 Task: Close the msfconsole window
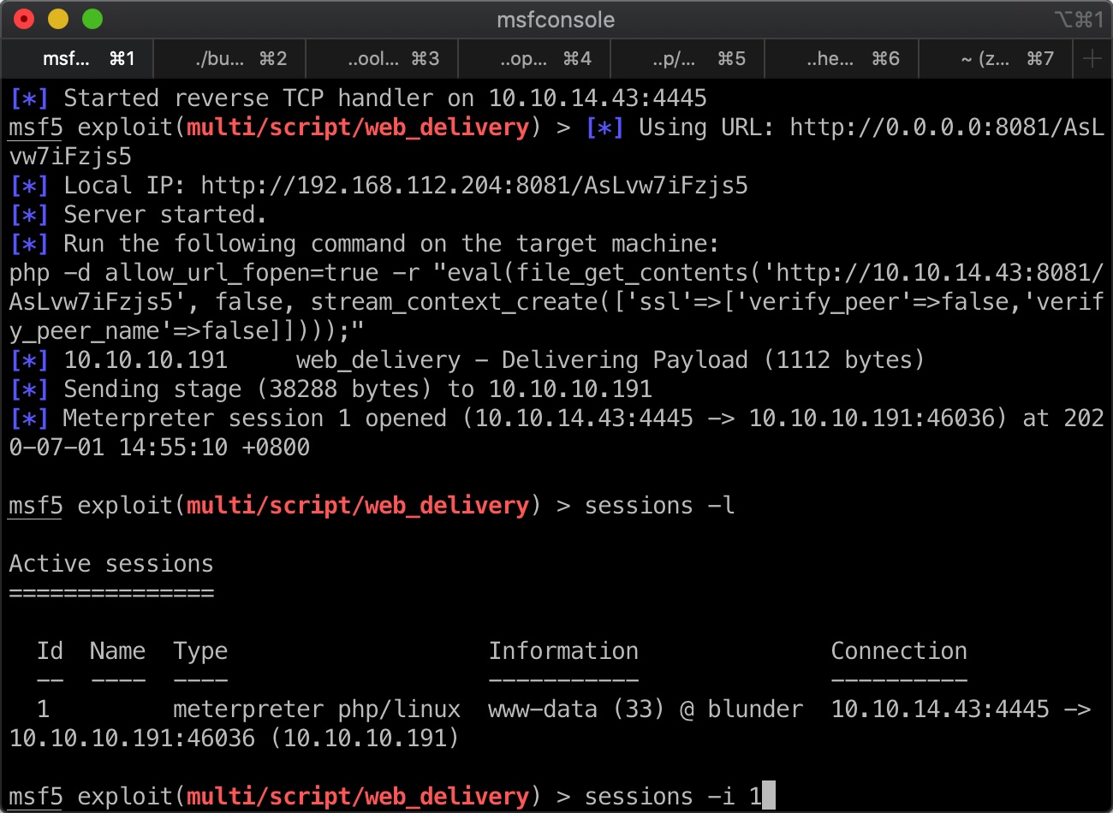tap(24, 19)
